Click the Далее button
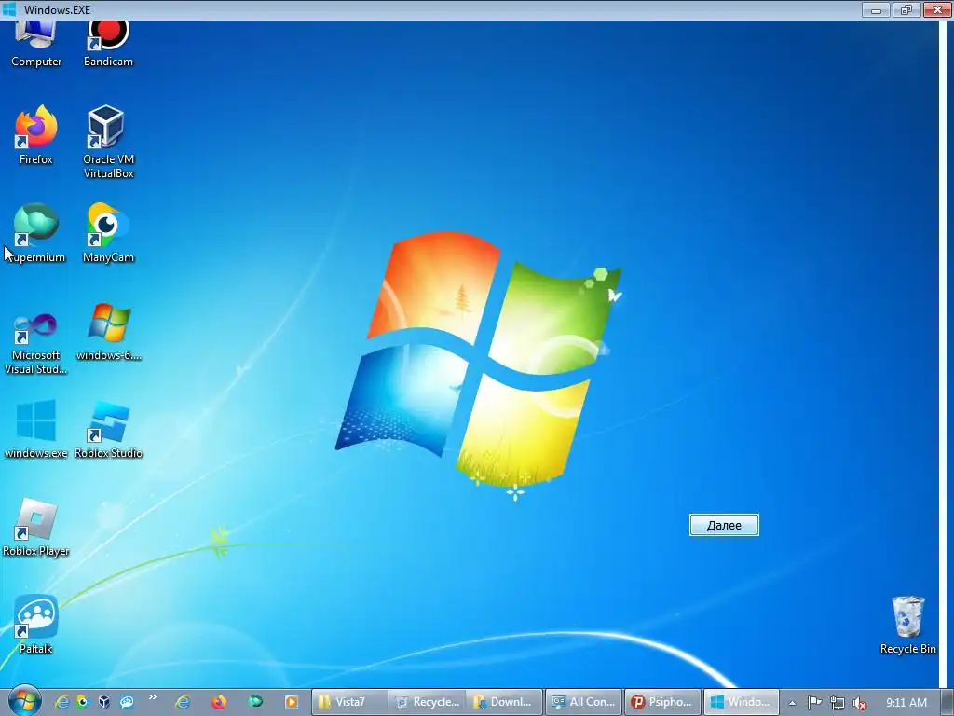 [x=724, y=525]
